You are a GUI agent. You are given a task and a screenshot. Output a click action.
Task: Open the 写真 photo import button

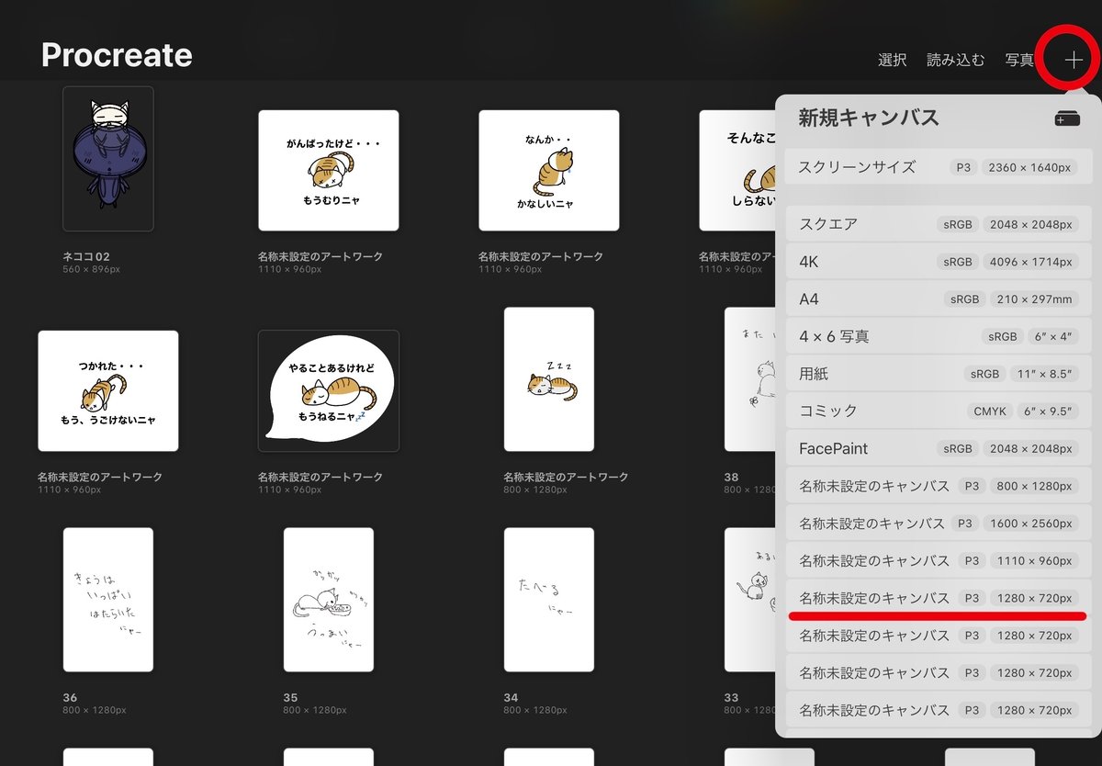[x=1019, y=60]
